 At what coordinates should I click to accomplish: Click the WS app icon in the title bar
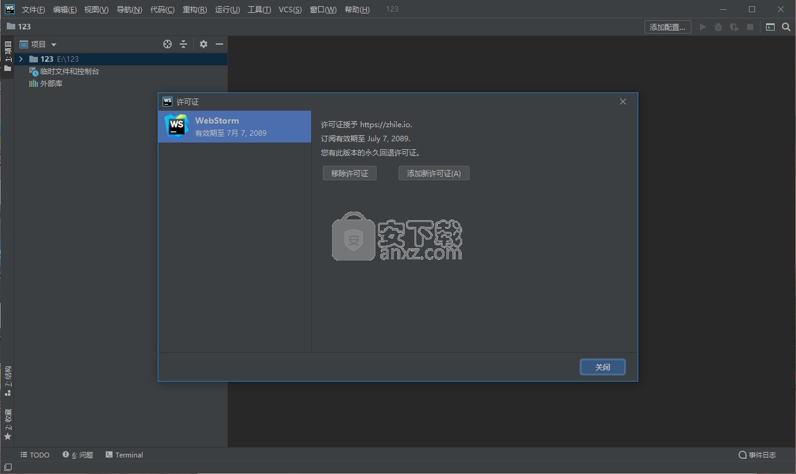coord(10,9)
